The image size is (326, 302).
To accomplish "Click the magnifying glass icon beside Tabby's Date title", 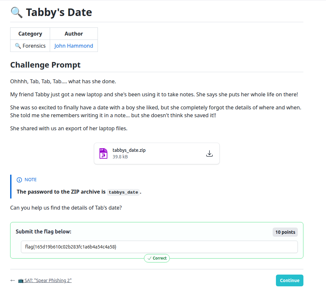I will click(x=16, y=12).
